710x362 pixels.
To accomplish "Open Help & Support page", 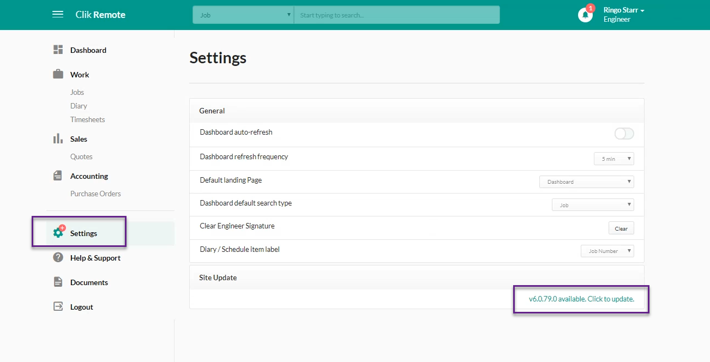I will 95,258.
